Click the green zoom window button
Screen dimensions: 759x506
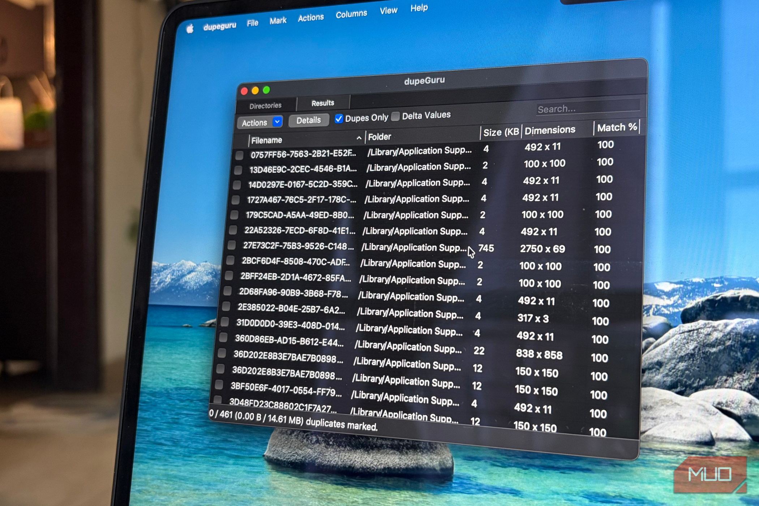pyautogui.click(x=266, y=90)
